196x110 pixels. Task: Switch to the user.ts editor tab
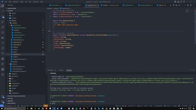pos(161,5)
